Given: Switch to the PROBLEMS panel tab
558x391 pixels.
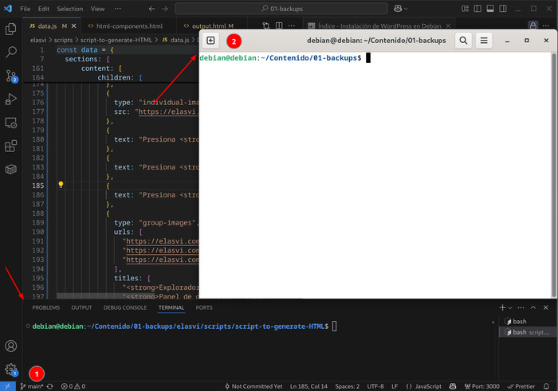Looking at the screenshot, I should click(x=46, y=307).
